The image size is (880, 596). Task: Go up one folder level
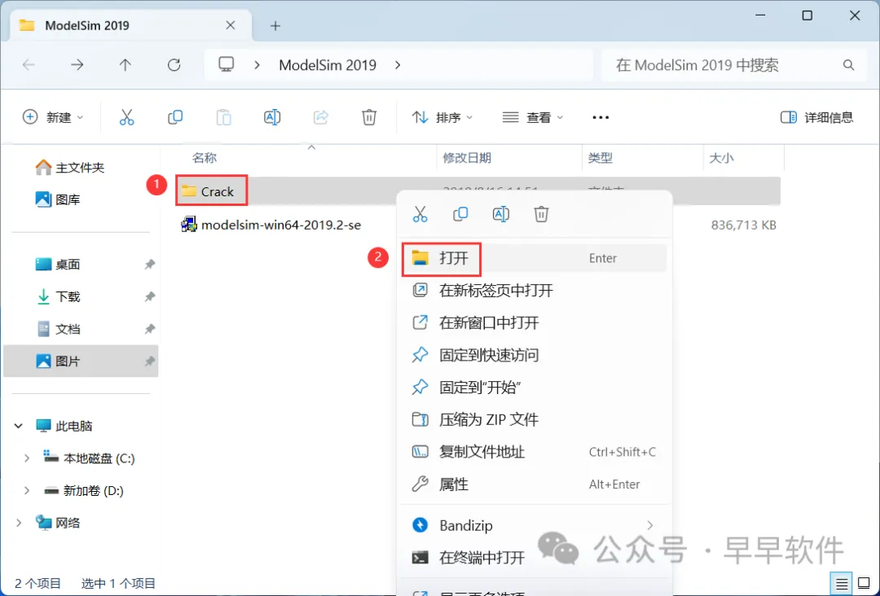[x=125, y=65]
